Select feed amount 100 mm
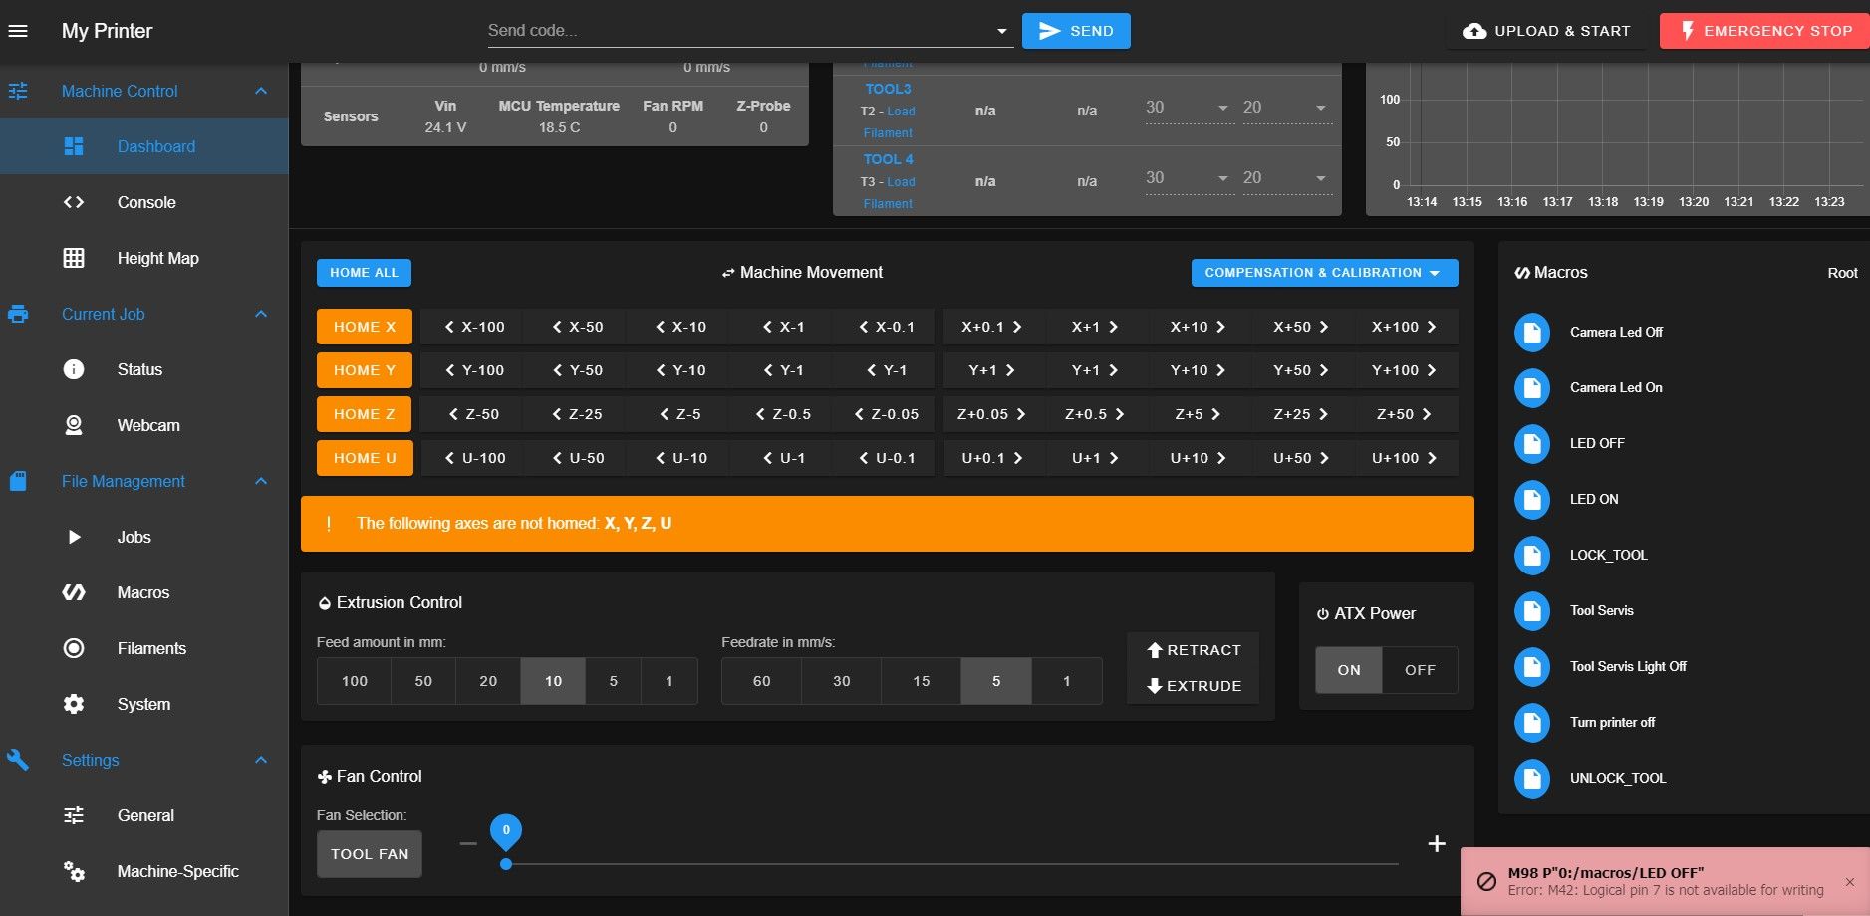The width and height of the screenshot is (1870, 916). (x=355, y=681)
